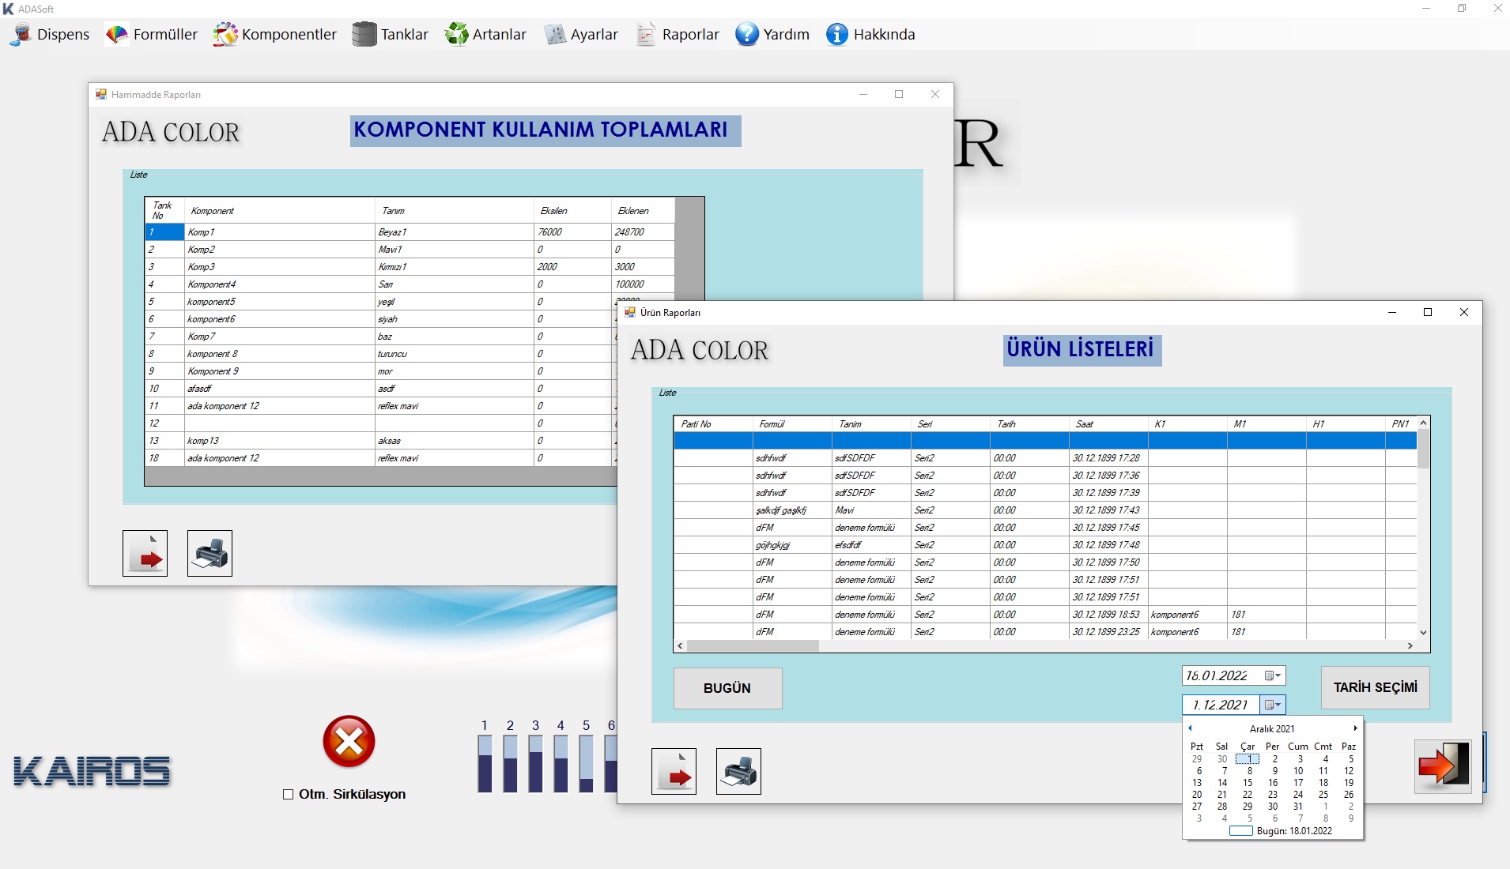Click the Artanlar recycle icon
Screen dimensions: 1510x869
(457, 35)
